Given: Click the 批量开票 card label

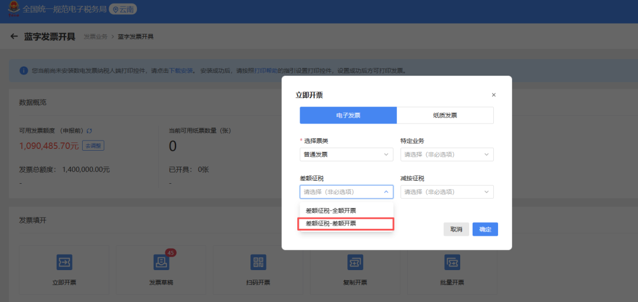Looking at the screenshot, I should click(452, 282).
